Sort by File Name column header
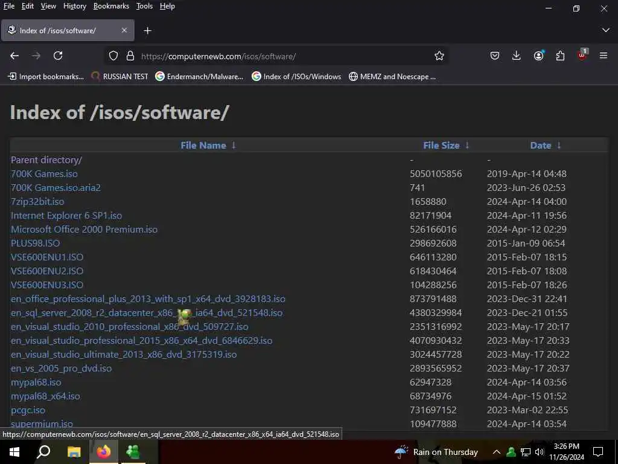The image size is (618, 464). click(x=203, y=145)
